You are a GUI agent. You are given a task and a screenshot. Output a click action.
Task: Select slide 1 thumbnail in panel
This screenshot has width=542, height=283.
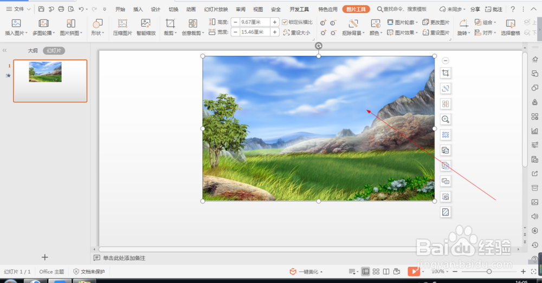click(x=50, y=81)
